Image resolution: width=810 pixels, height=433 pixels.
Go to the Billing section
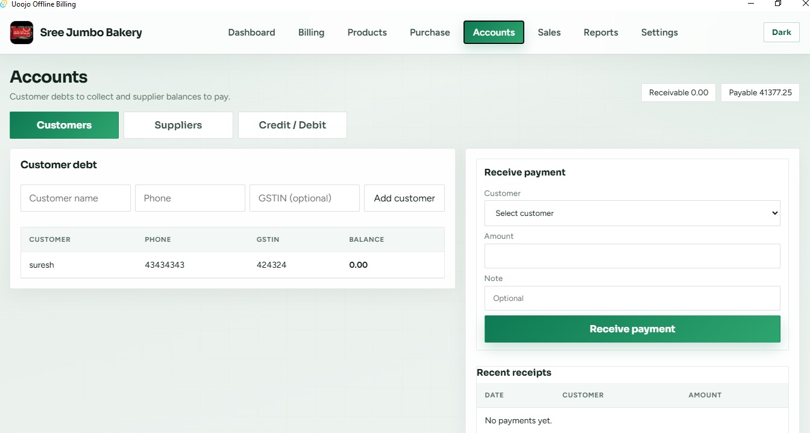(311, 33)
